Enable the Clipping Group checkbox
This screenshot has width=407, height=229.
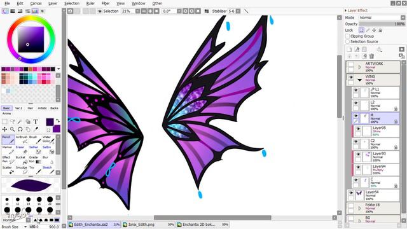(348, 36)
